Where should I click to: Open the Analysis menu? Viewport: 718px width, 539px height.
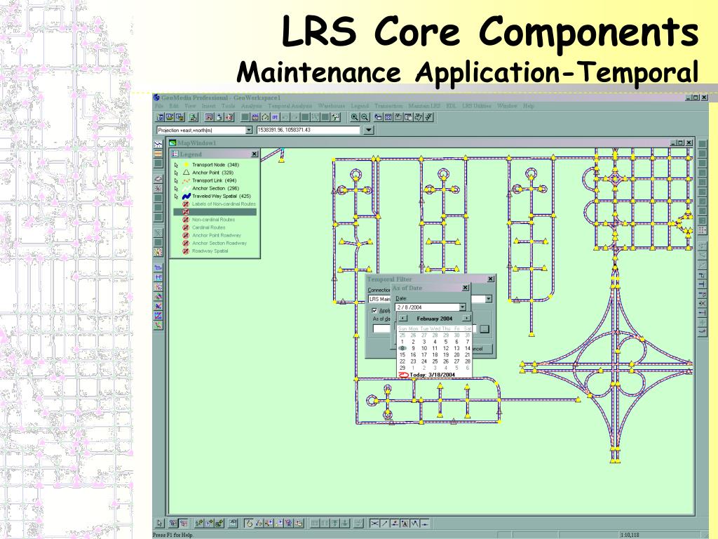tap(252, 106)
